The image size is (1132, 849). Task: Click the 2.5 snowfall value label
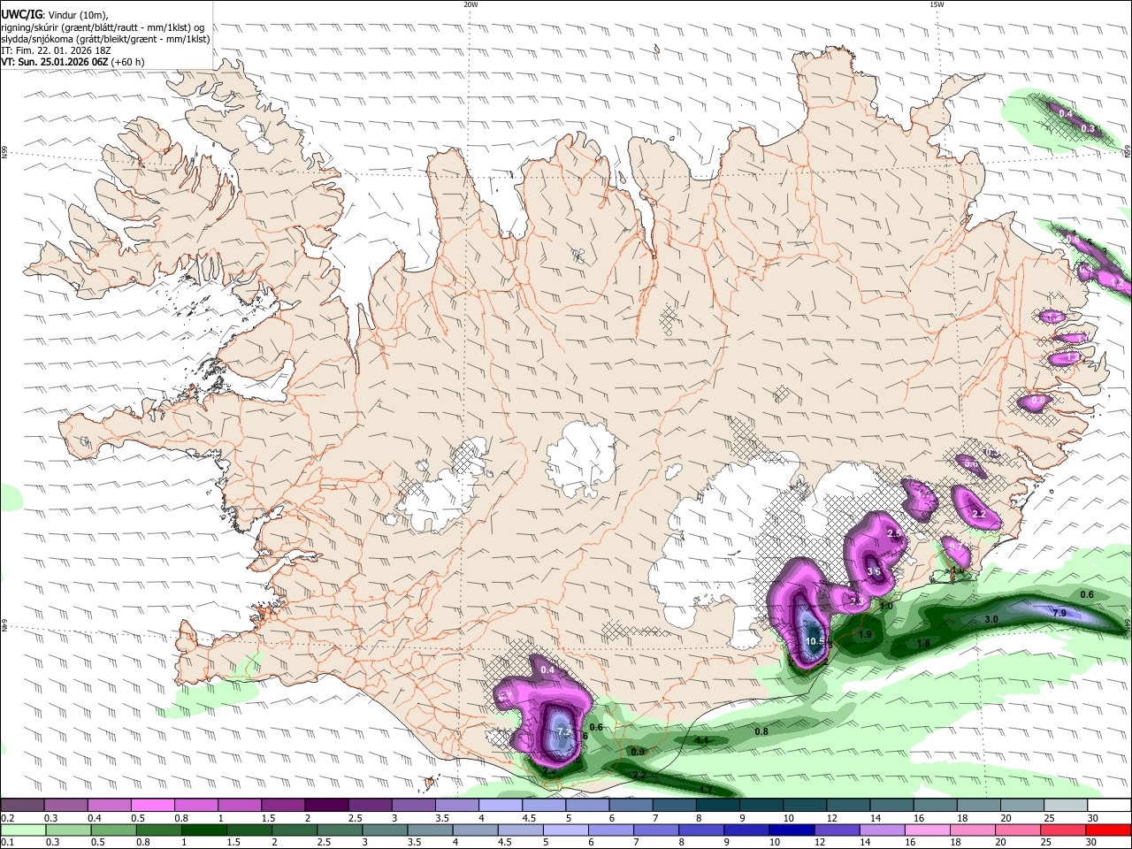click(x=894, y=534)
